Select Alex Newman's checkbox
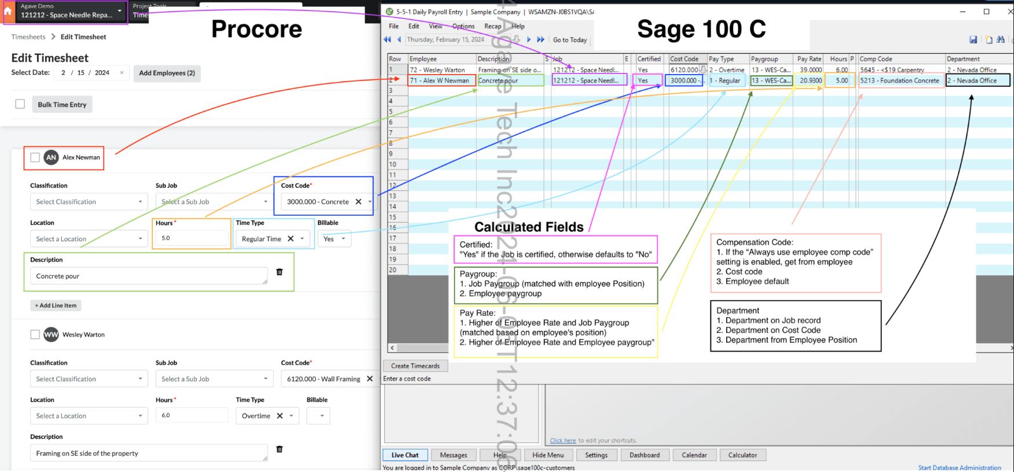 (x=35, y=157)
